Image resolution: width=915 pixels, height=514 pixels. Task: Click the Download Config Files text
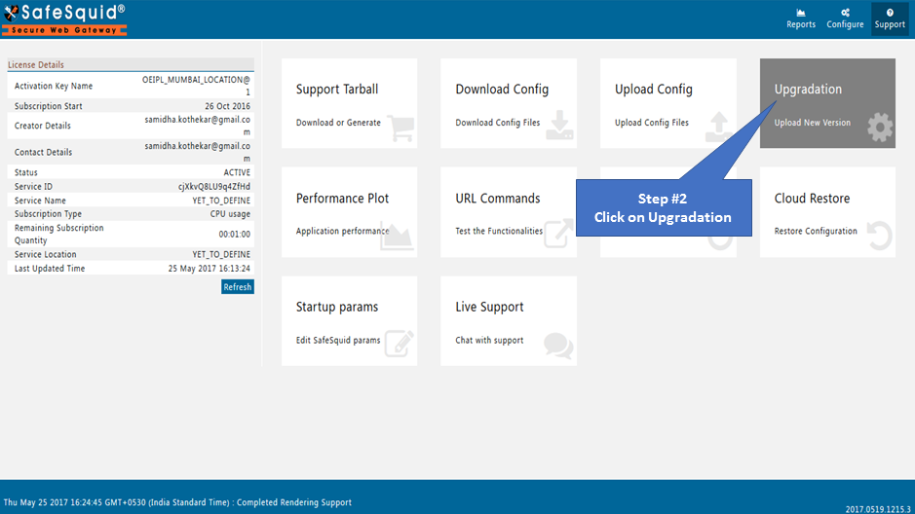tap(498, 123)
